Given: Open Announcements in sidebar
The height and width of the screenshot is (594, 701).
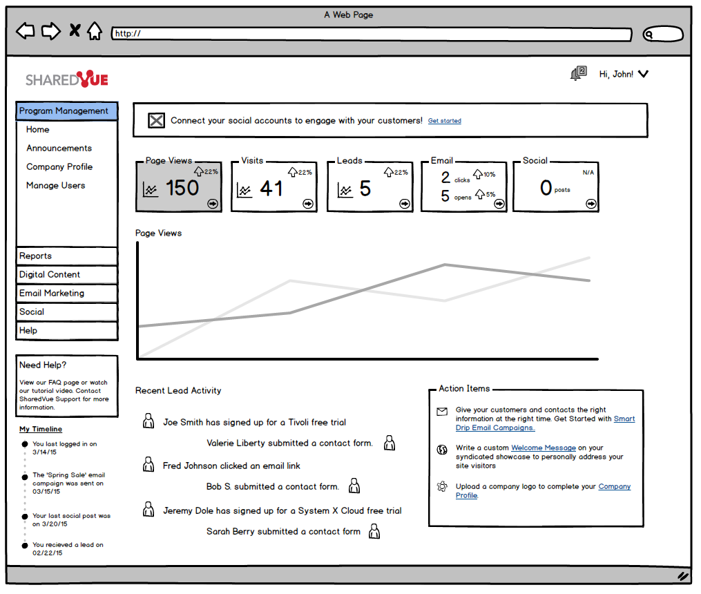Looking at the screenshot, I should (59, 148).
